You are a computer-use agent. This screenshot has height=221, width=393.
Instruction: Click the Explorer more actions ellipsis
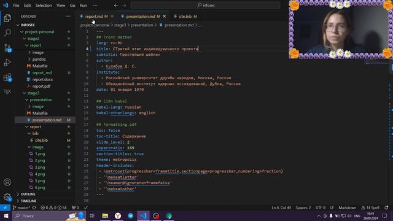(x=68, y=17)
